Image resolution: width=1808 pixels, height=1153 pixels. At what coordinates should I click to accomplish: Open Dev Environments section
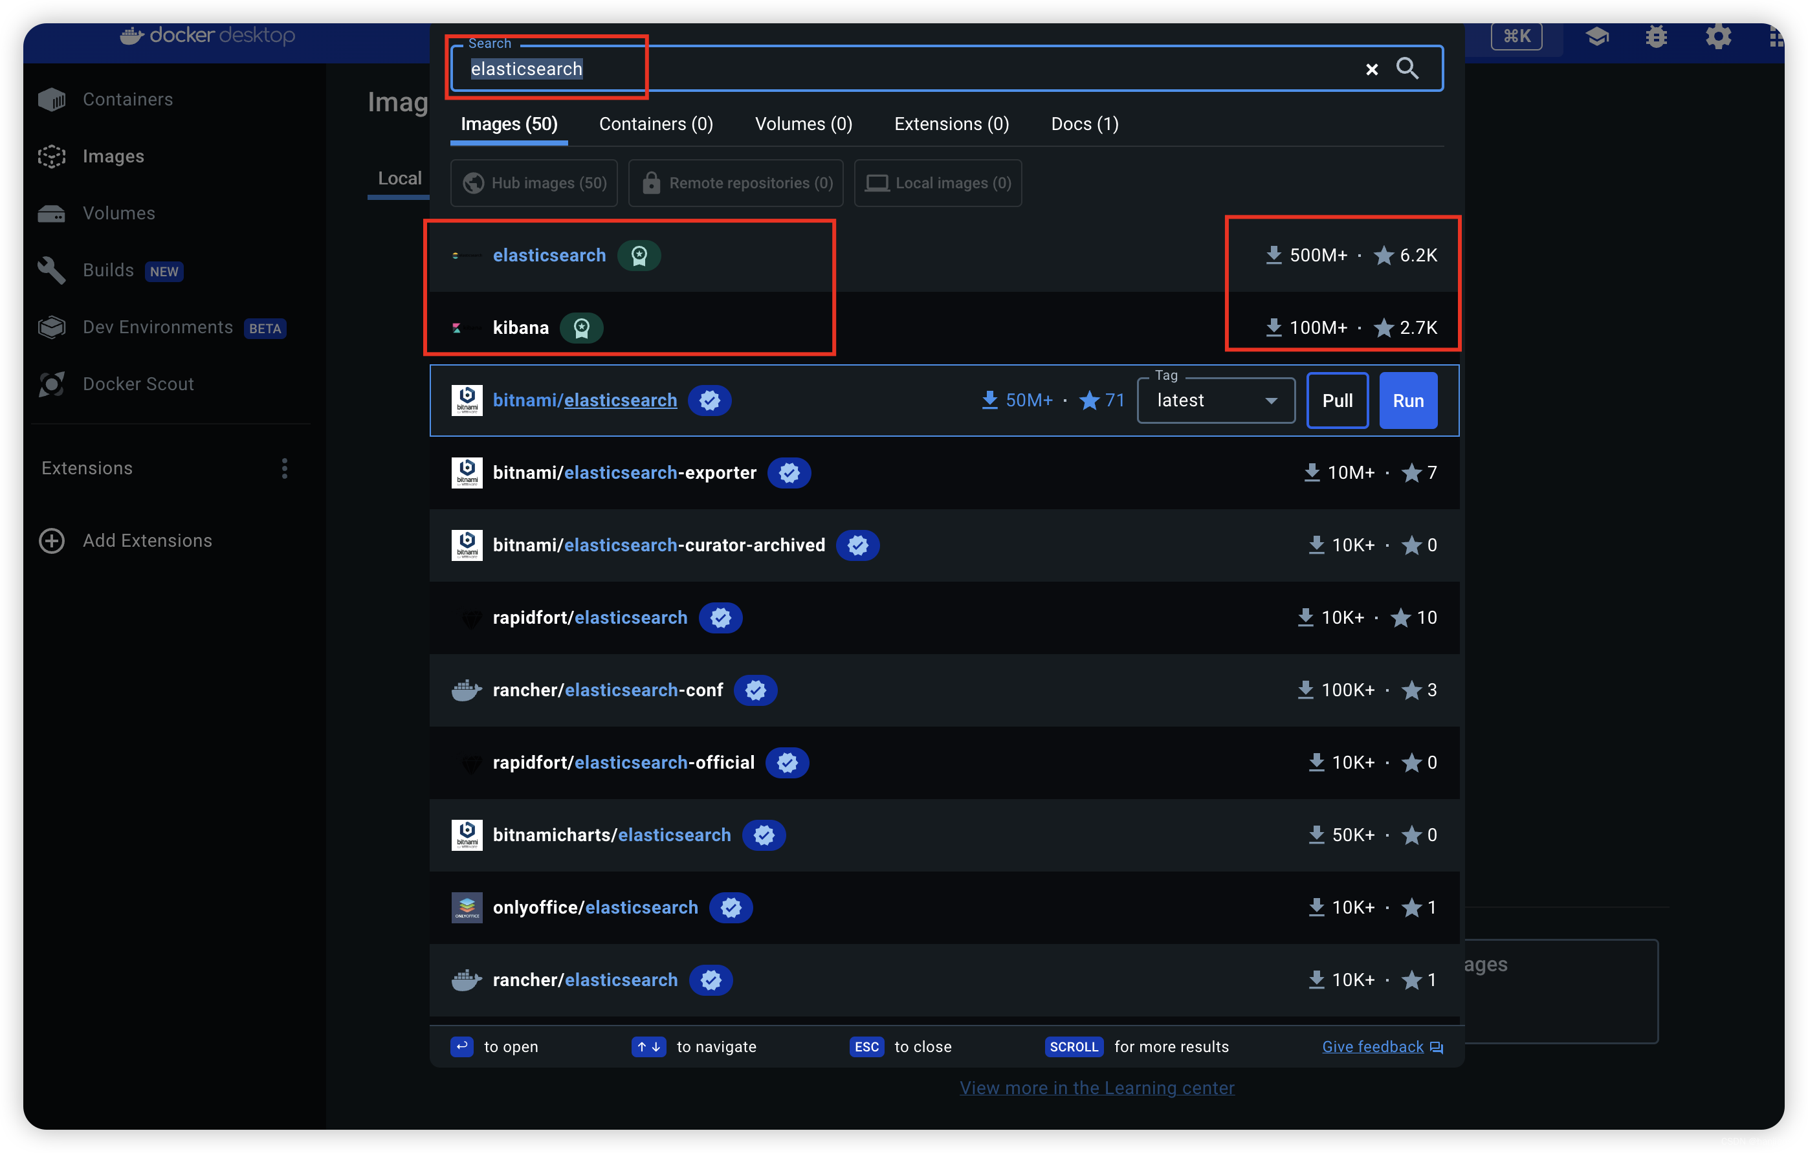(157, 327)
